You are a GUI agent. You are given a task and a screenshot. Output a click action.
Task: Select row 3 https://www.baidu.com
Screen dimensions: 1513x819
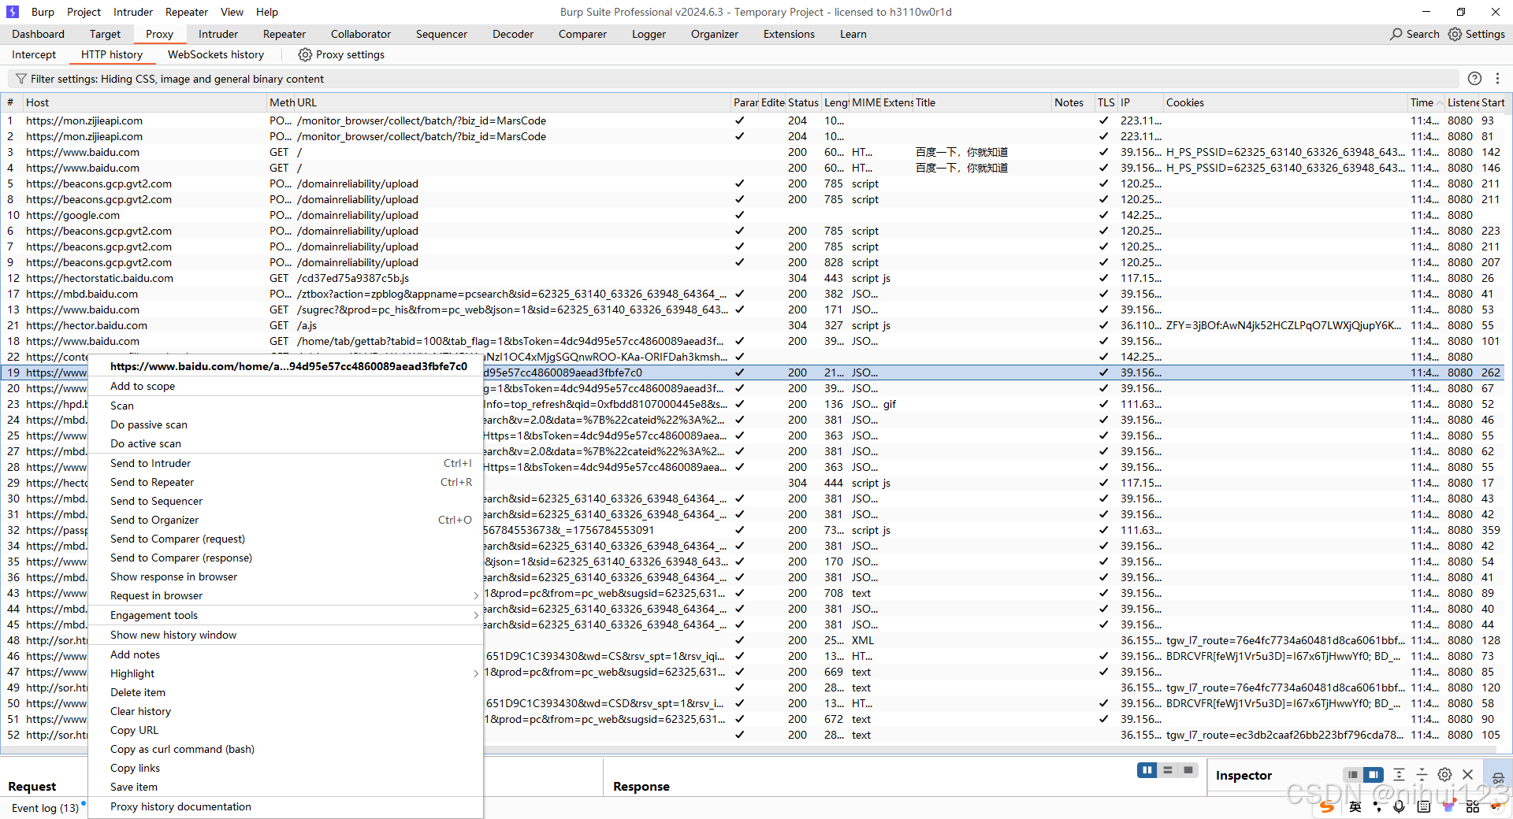coord(753,152)
